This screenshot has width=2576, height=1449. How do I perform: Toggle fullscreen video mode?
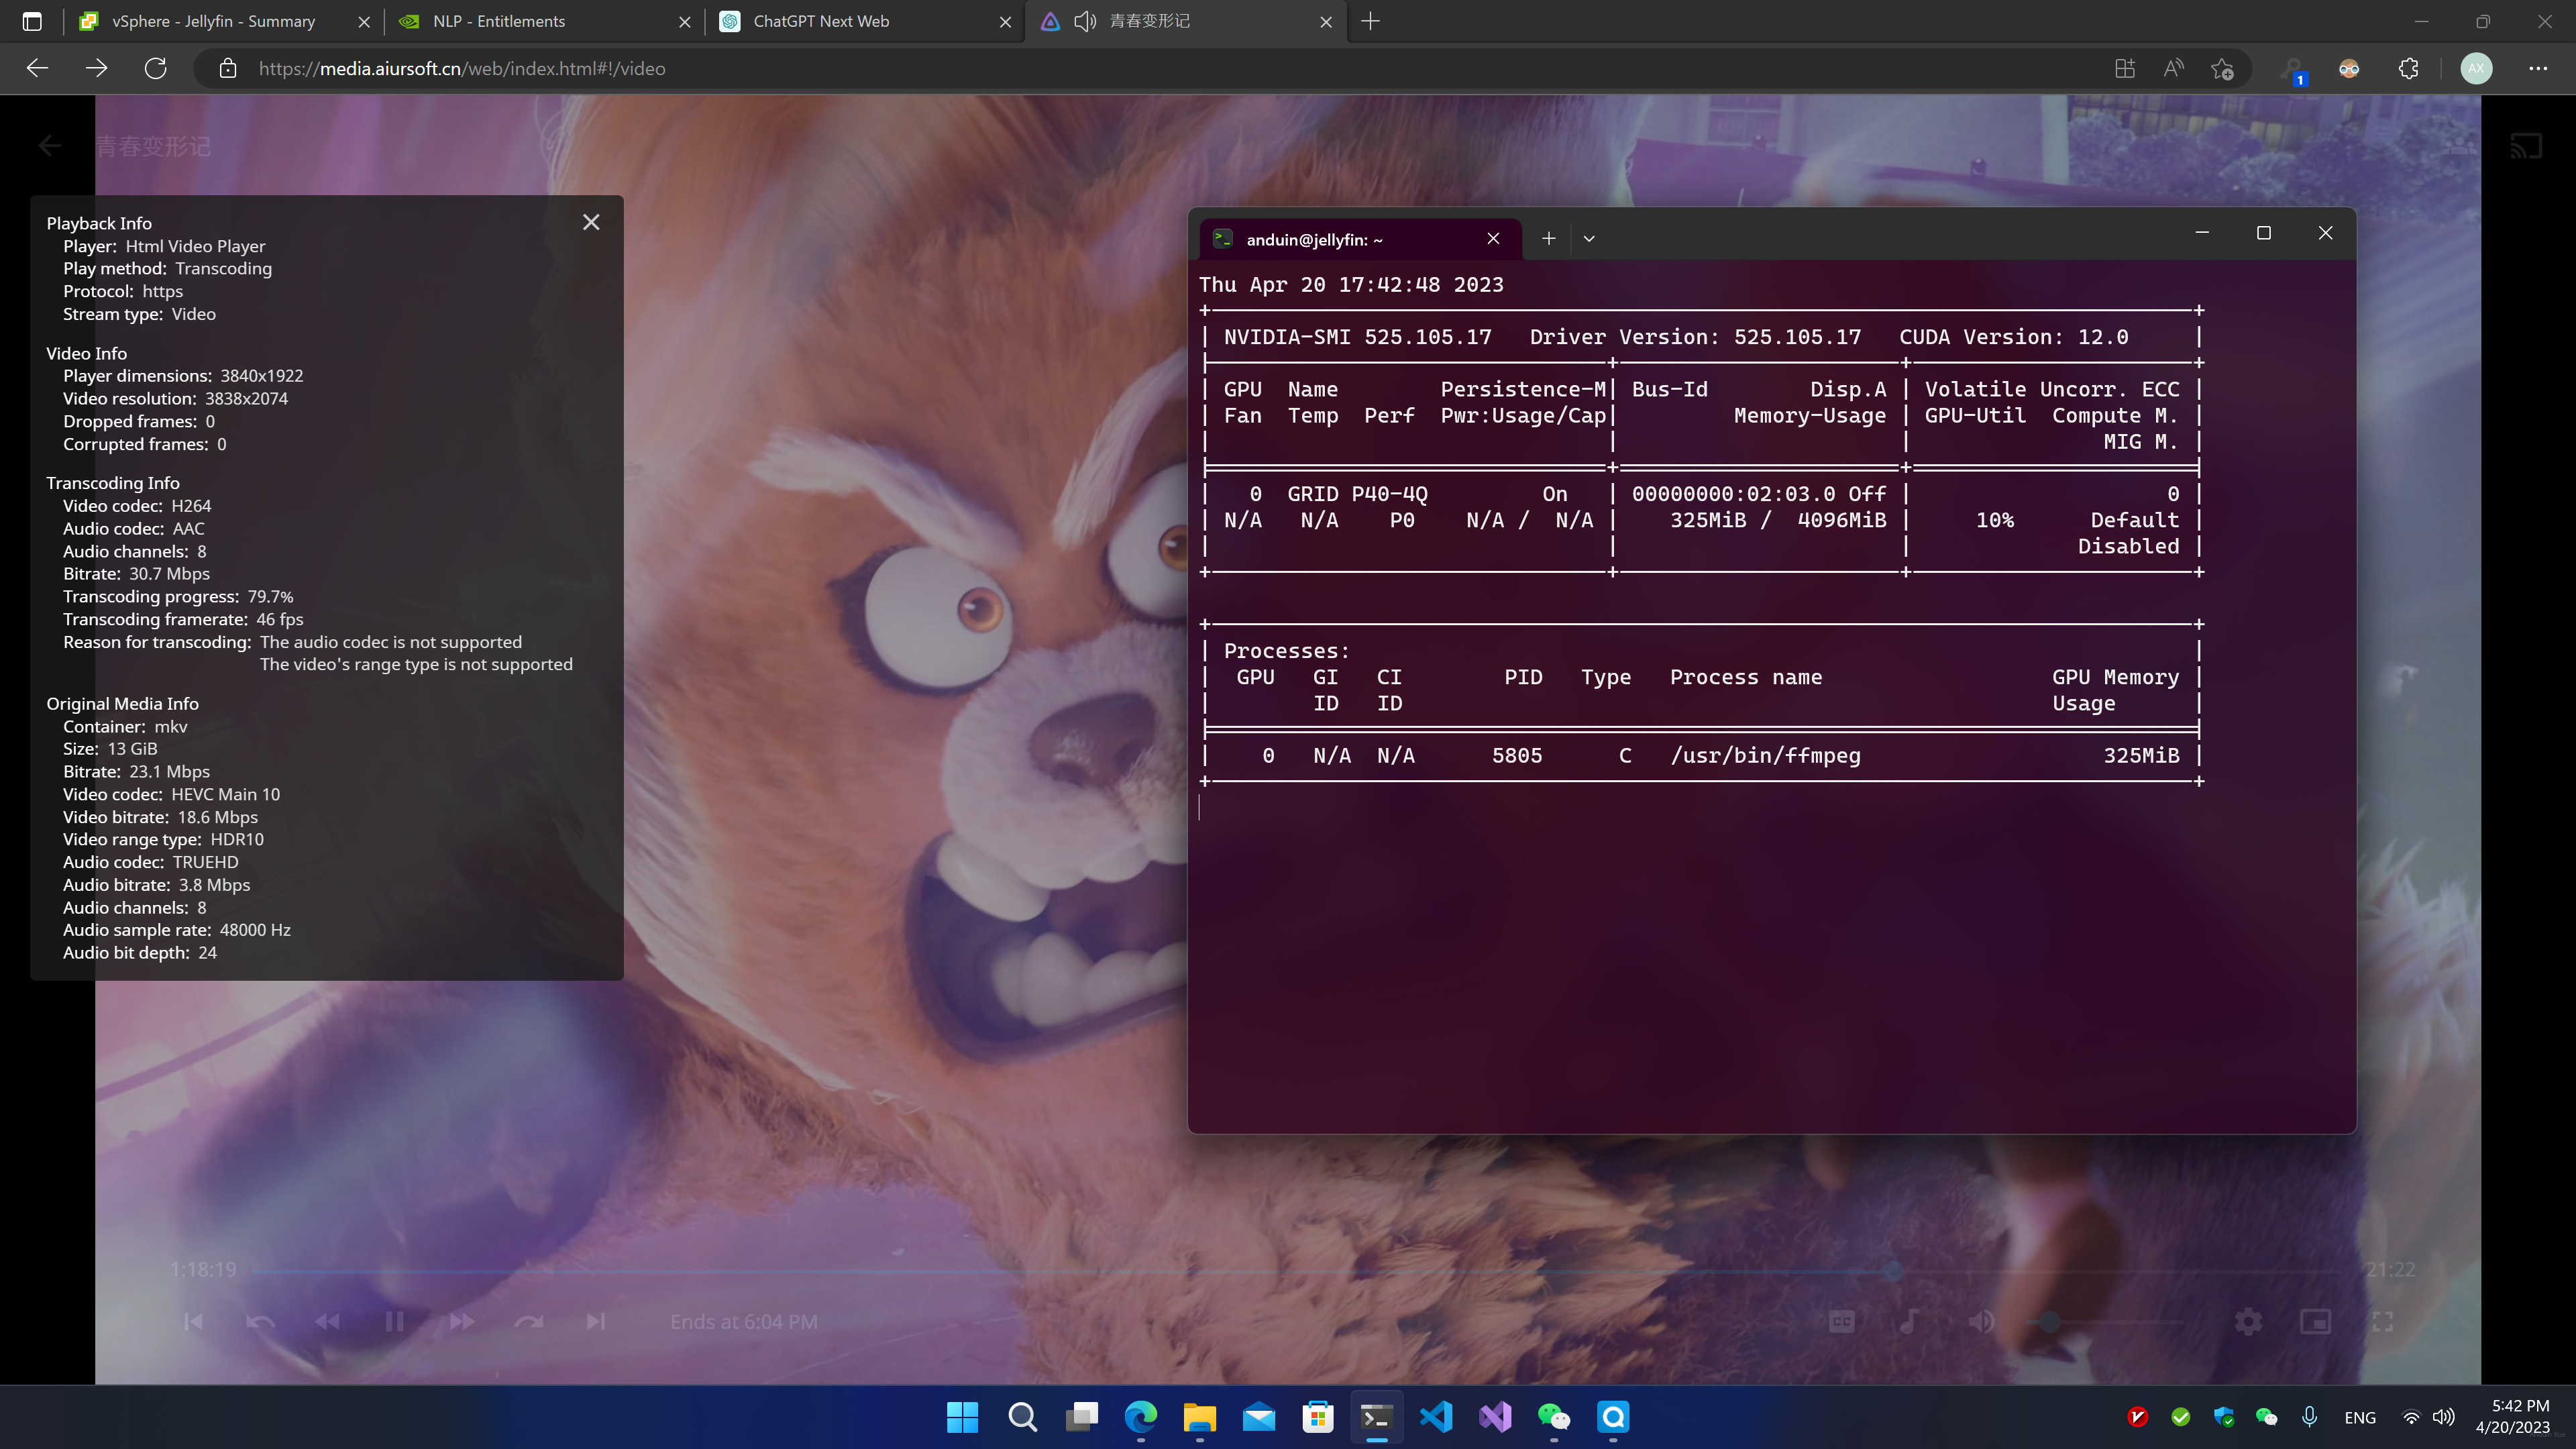click(x=2383, y=1322)
